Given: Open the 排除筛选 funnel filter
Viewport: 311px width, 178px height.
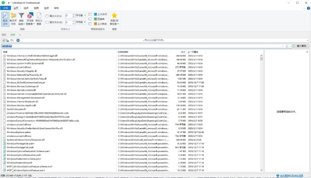Looking at the screenshot, I should click(x=22, y=19).
